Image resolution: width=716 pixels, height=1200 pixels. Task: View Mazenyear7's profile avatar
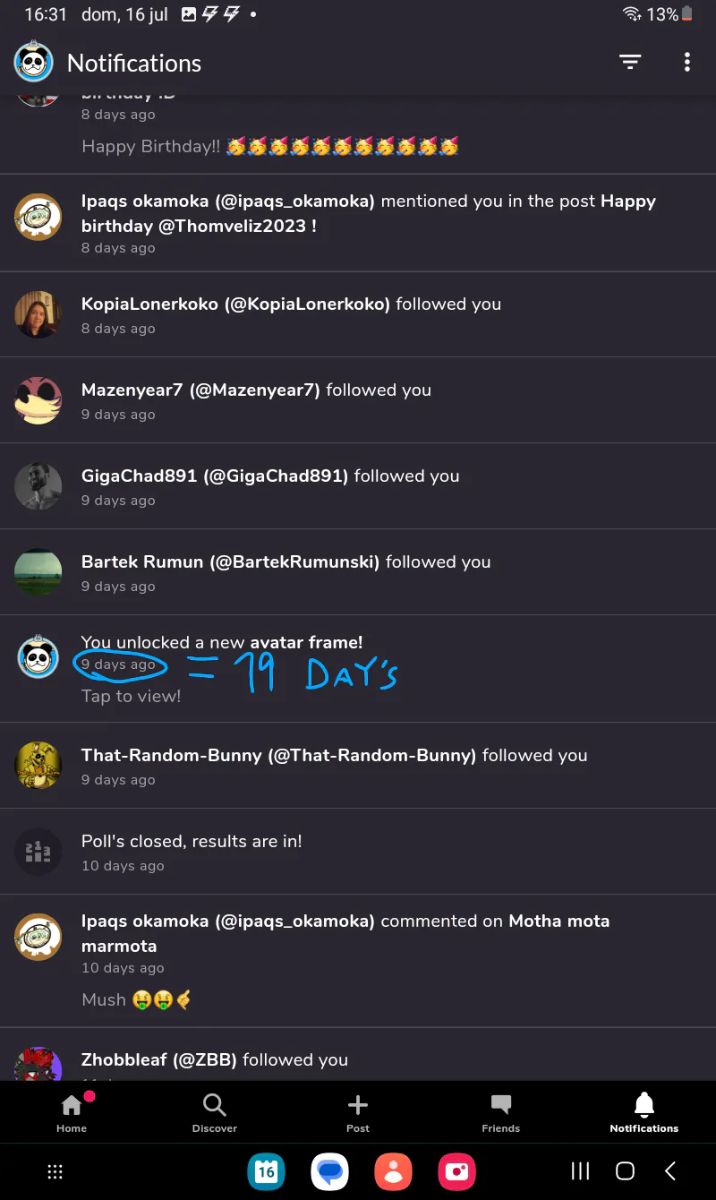click(38, 400)
